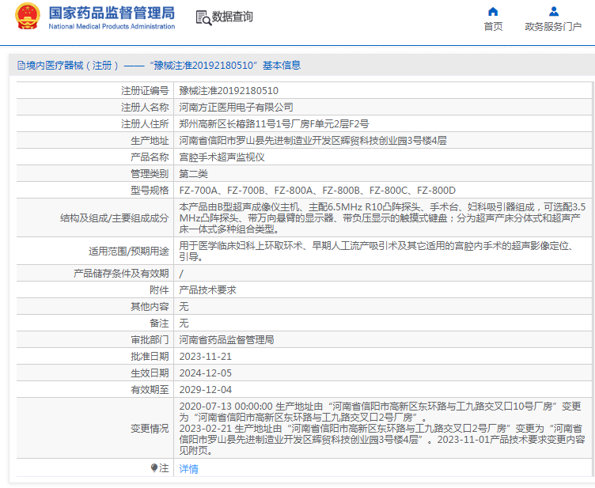Click the 有效期至 label
This screenshot has width=595, height=488.
click(150, 390)
